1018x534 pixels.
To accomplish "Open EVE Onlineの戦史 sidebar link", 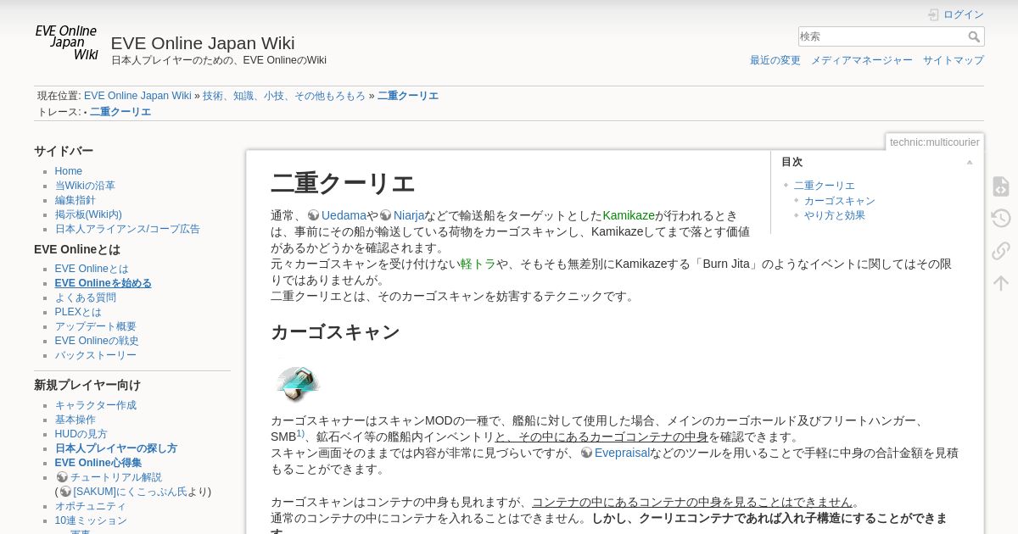I will point(97,341).
